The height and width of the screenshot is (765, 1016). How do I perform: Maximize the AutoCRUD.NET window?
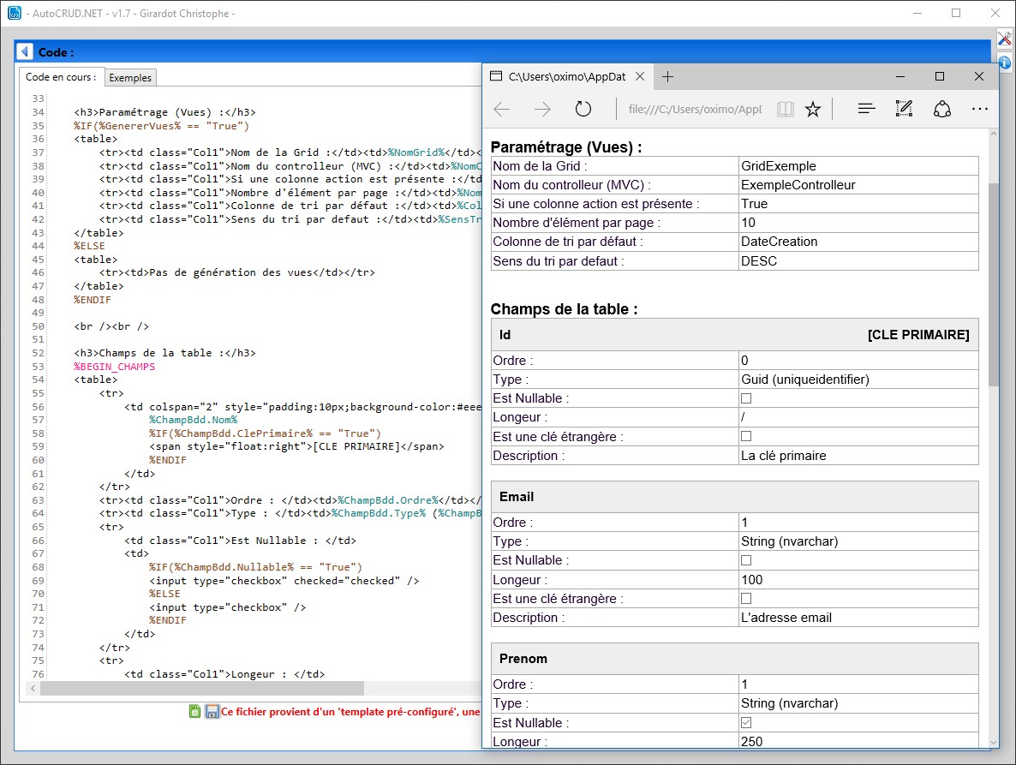pos(956,13)
